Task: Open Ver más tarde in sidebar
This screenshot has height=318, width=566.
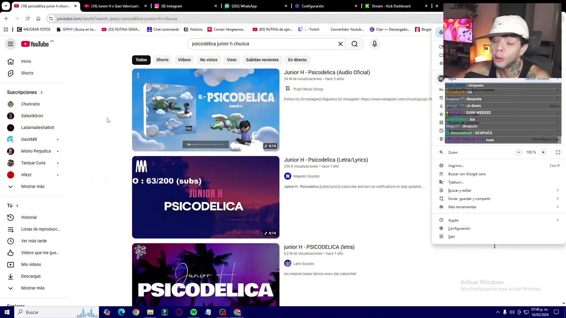Action: tap(34, 241)
